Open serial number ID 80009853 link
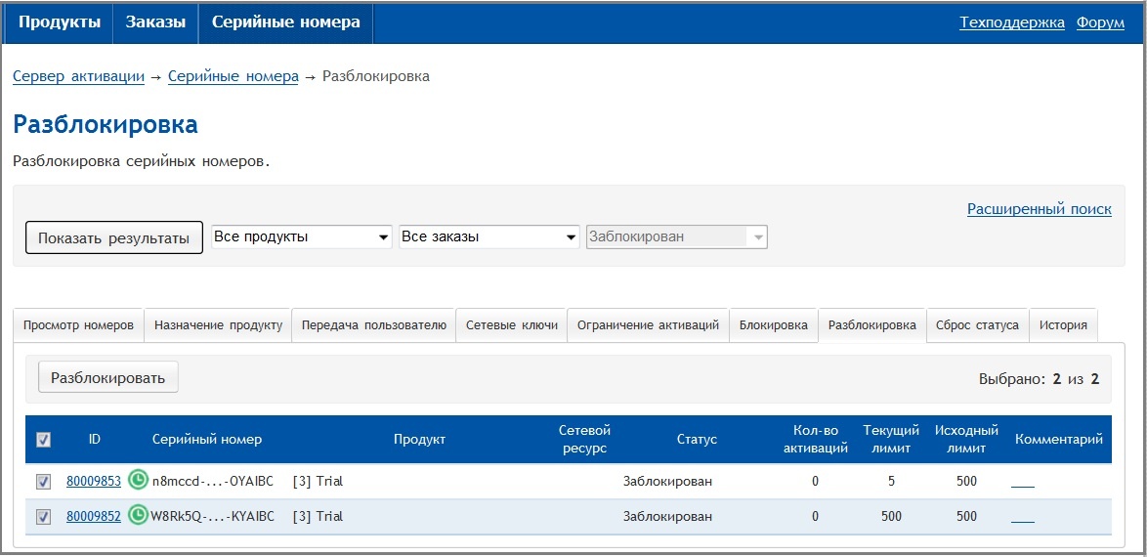This screenshot has width=1147, height=557. [x=94, y=481]
